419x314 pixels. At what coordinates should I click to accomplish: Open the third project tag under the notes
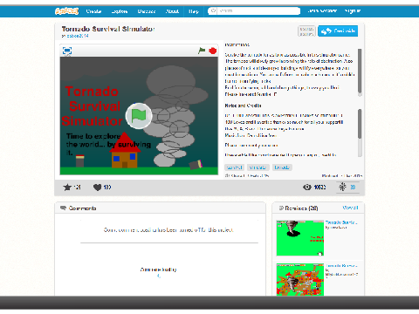[282, 167]
